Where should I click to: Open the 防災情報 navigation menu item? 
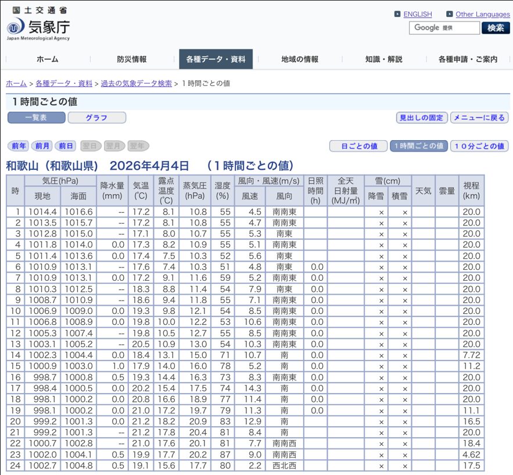(132, 59)
